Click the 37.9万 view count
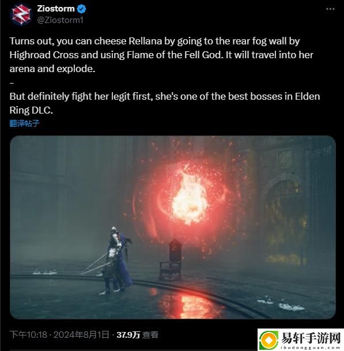Image resolution: width=344 pixels, height=351 pixels. [x=128, y=335]
